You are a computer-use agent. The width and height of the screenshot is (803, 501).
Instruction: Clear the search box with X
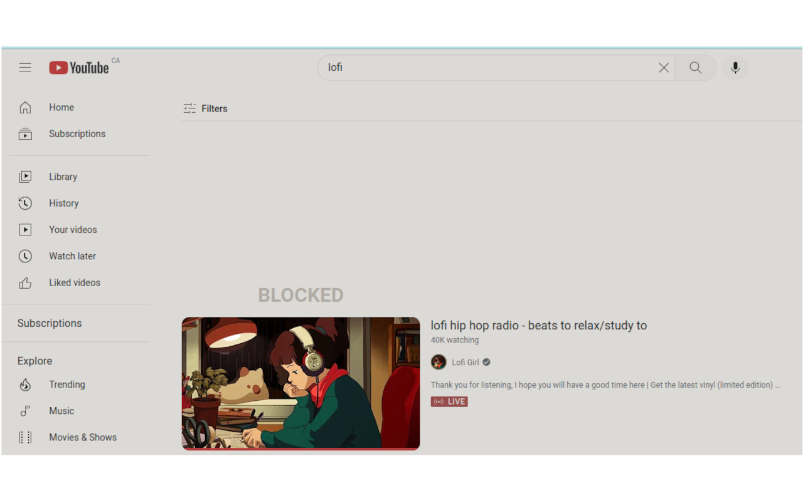coord(664,68)
